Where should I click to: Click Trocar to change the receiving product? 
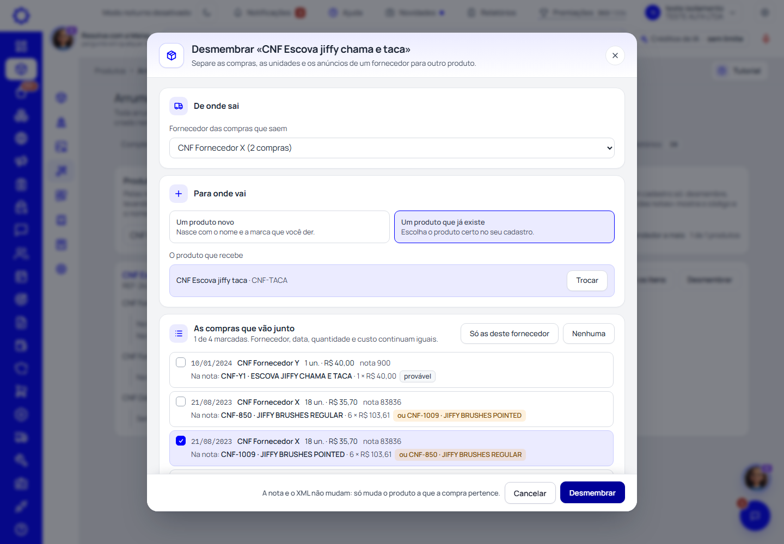[x=587, y=281]
